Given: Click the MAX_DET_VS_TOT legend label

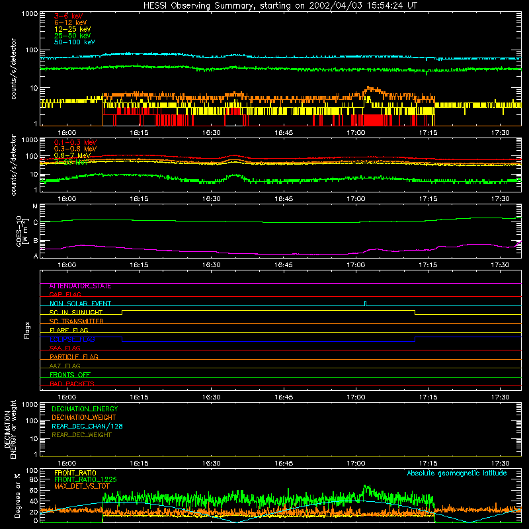Looking at the screenshot, I should coord(82,486).
